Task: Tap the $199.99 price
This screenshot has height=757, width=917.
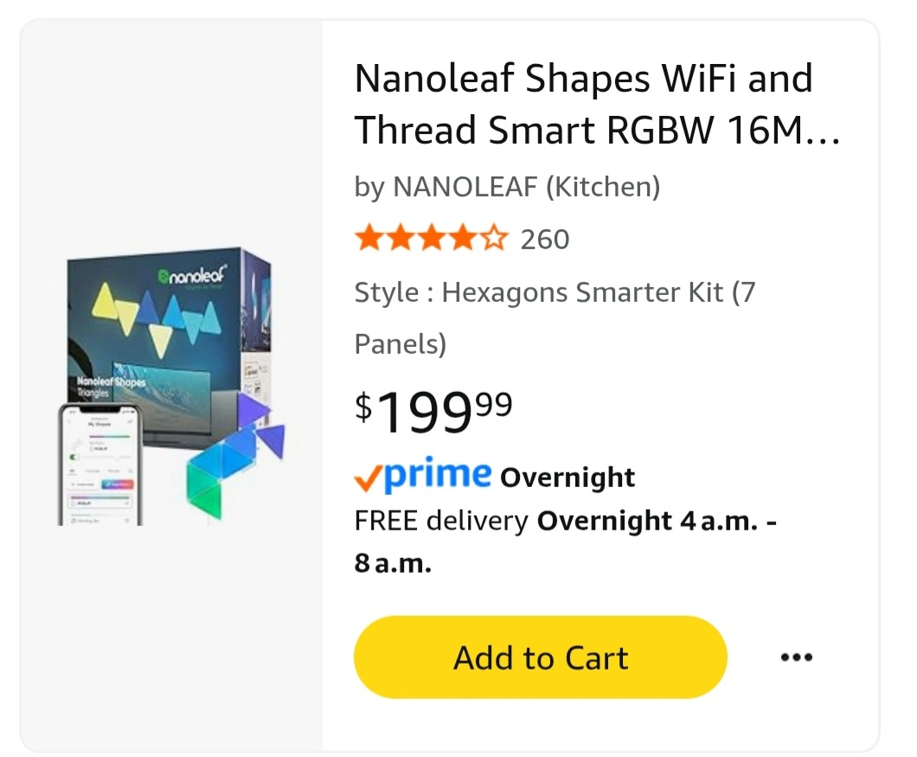Action: point(433,412)
